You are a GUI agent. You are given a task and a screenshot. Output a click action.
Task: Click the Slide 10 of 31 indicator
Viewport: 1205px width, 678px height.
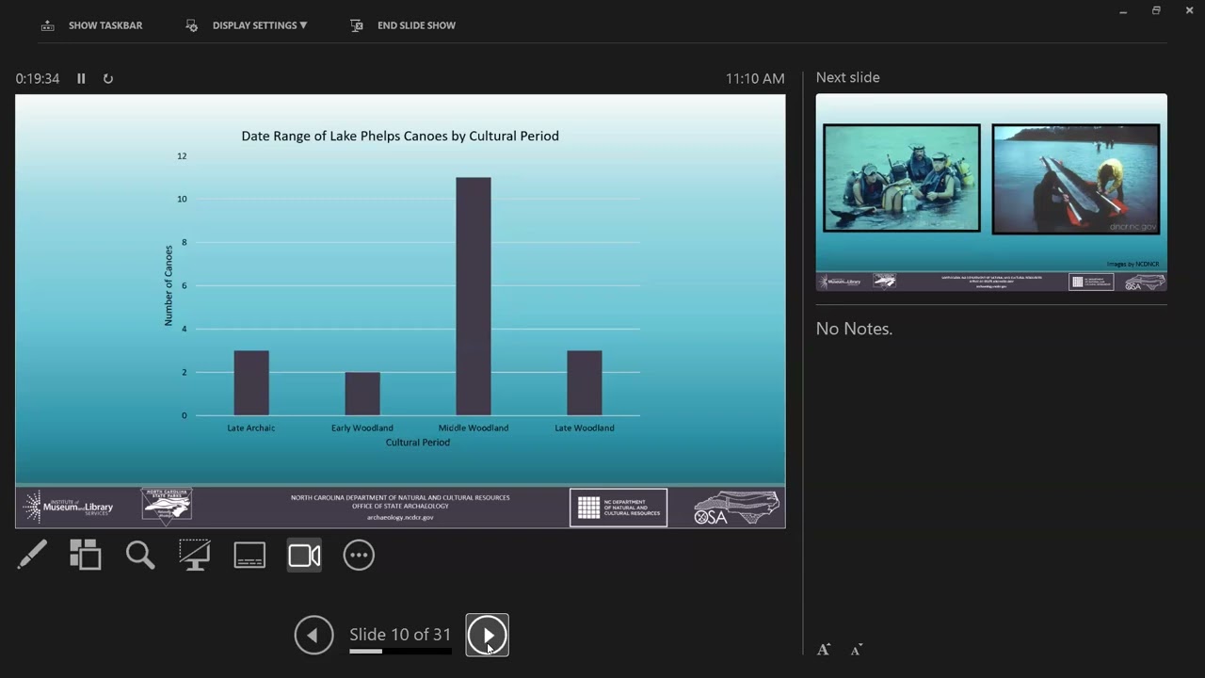[400, 635]
